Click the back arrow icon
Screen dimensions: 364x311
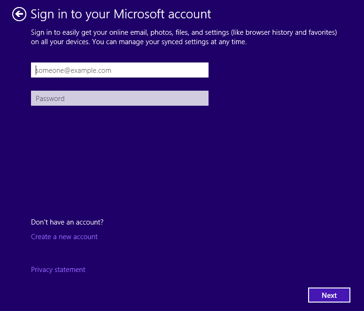19,15
